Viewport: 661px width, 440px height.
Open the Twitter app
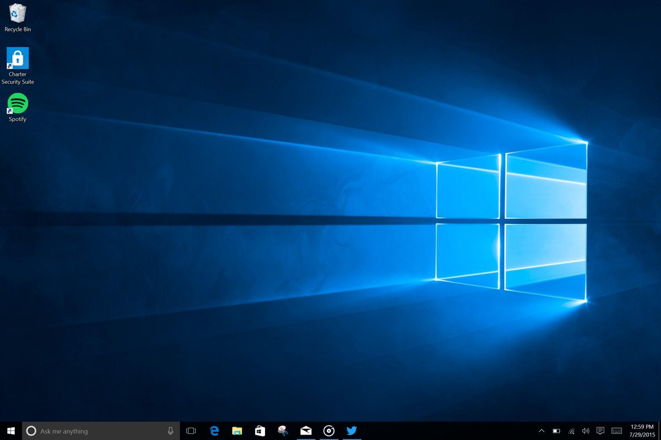[351, 431]
